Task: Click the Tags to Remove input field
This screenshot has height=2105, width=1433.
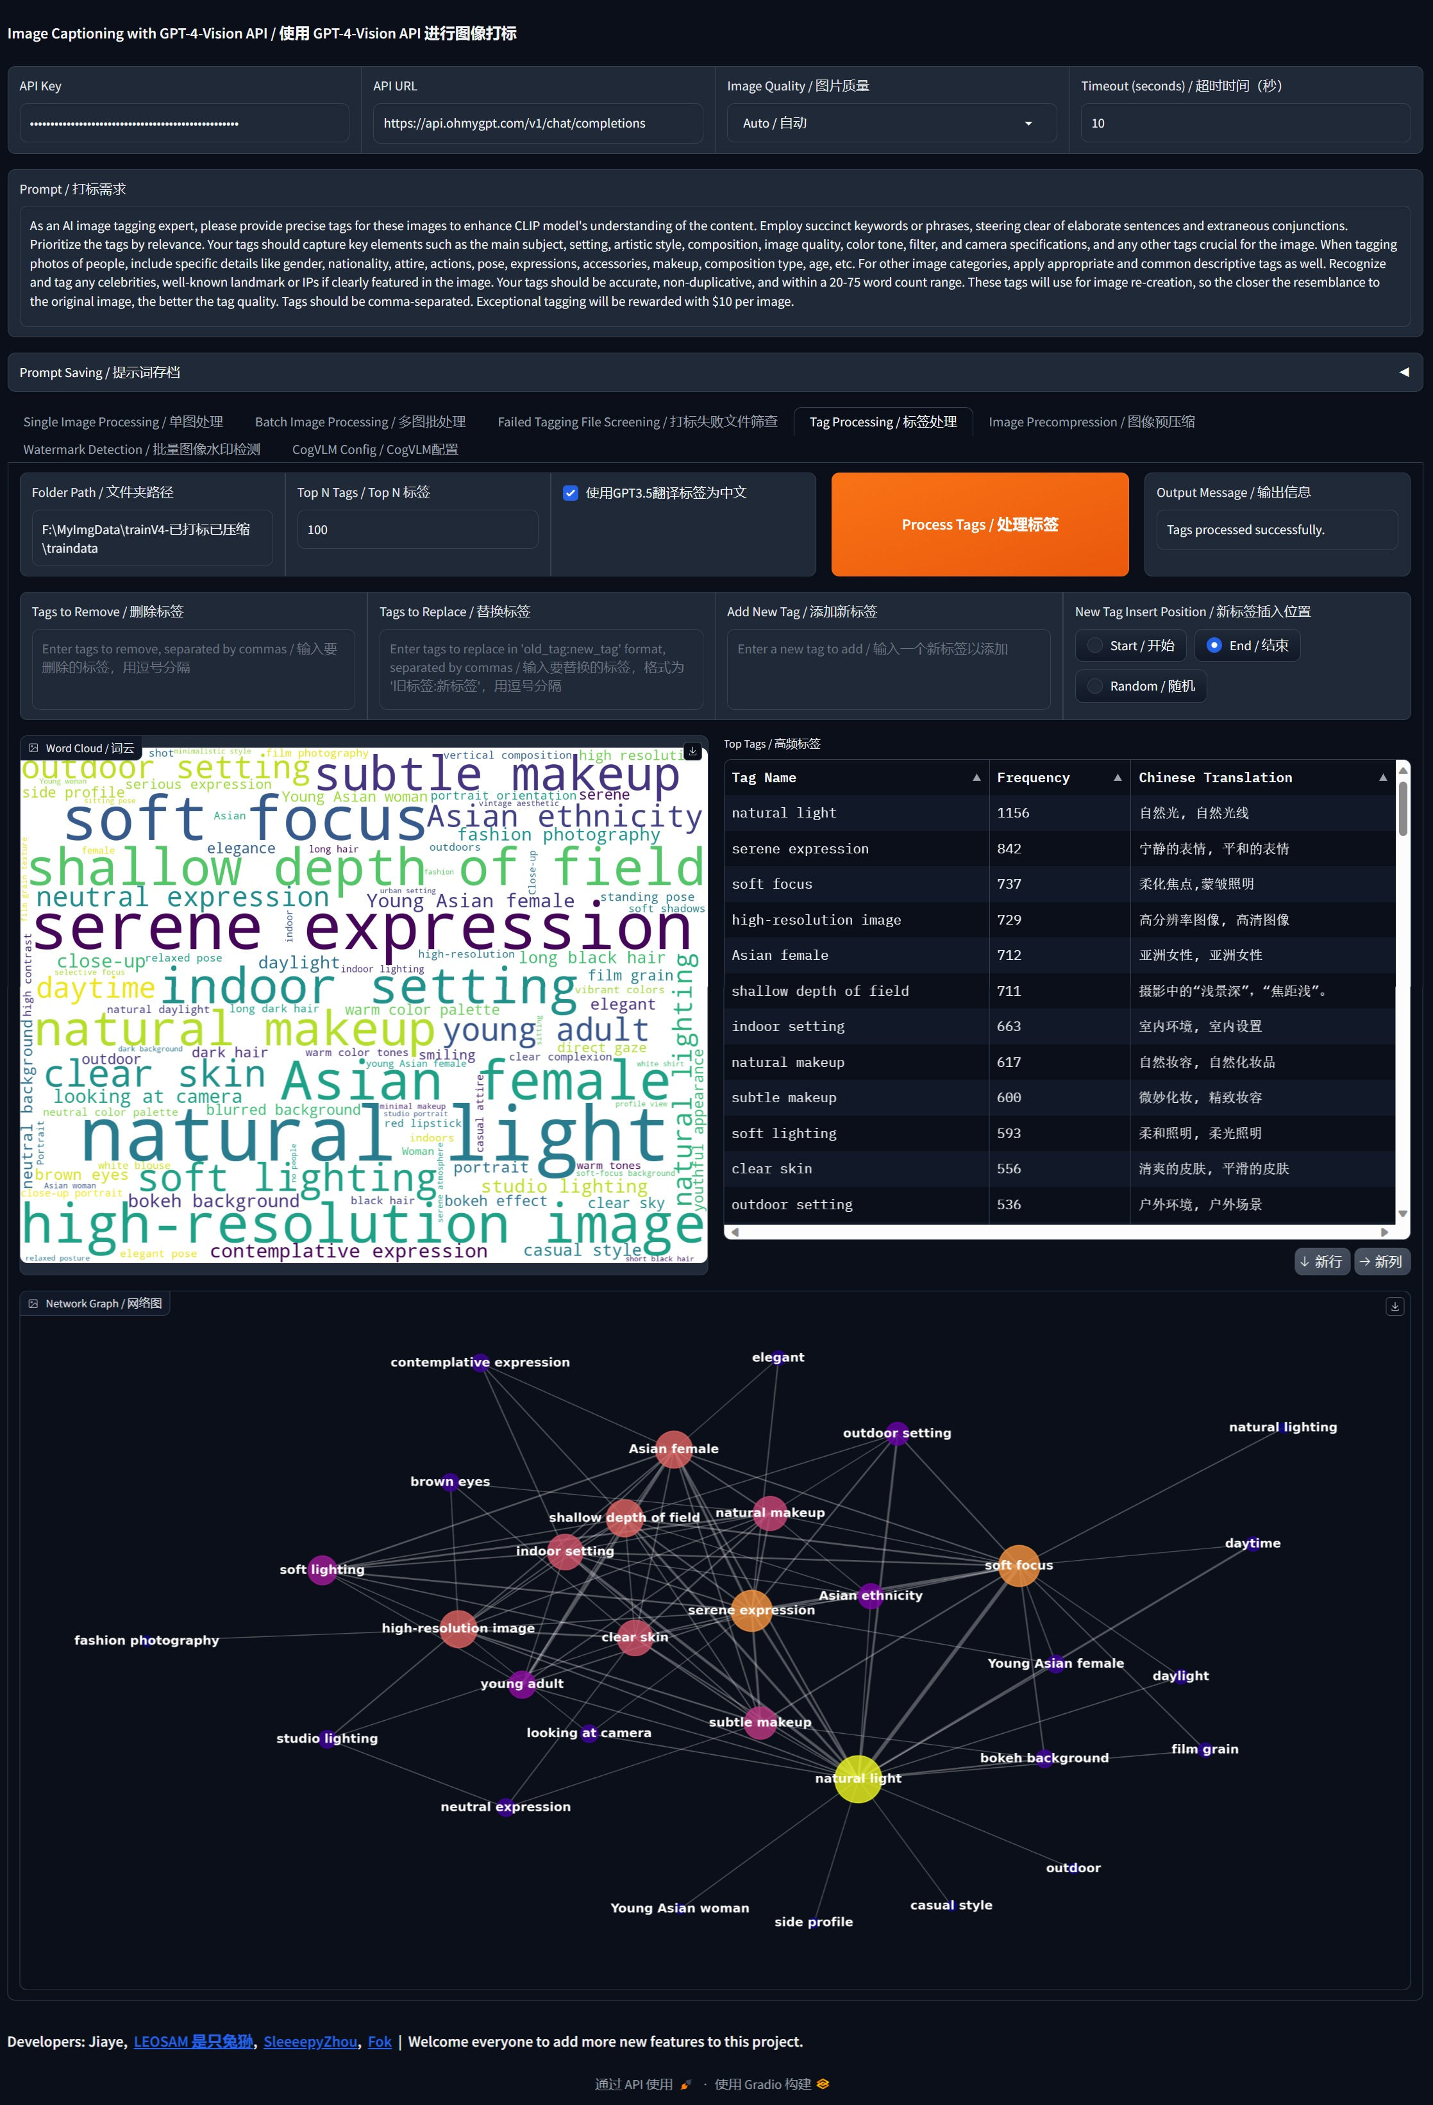Action: [x=193, y=669]
